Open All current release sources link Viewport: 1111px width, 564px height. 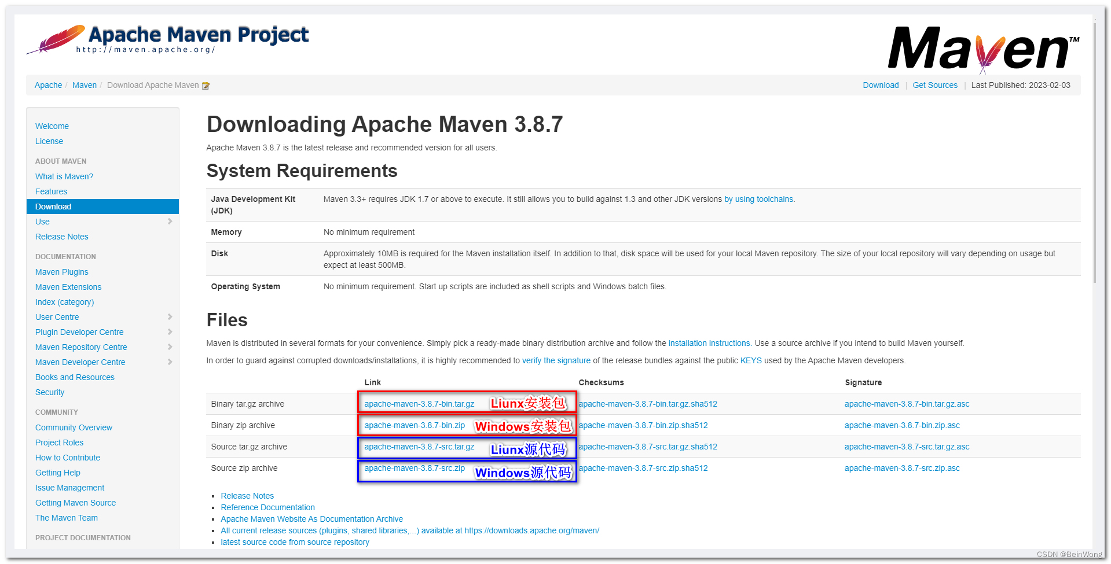pos(410,530)
